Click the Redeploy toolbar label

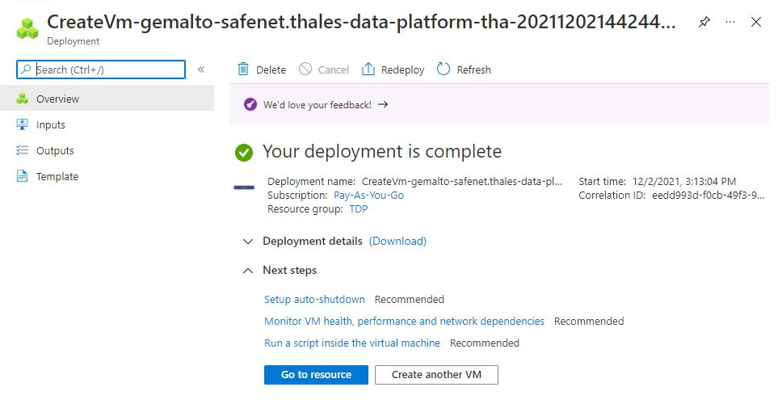[403, 70]
